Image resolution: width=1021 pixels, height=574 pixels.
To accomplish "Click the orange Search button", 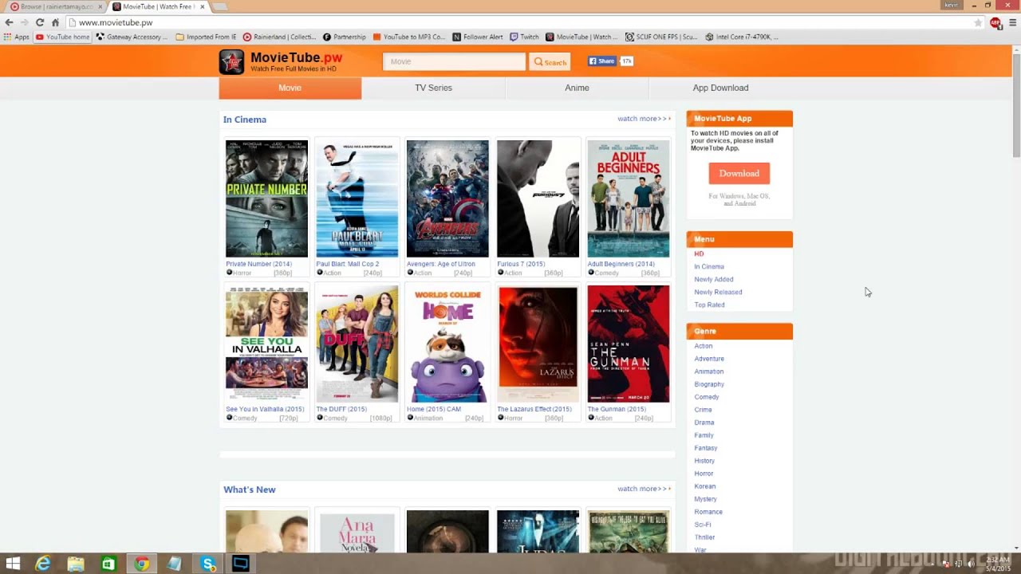I will pos(550,61).
